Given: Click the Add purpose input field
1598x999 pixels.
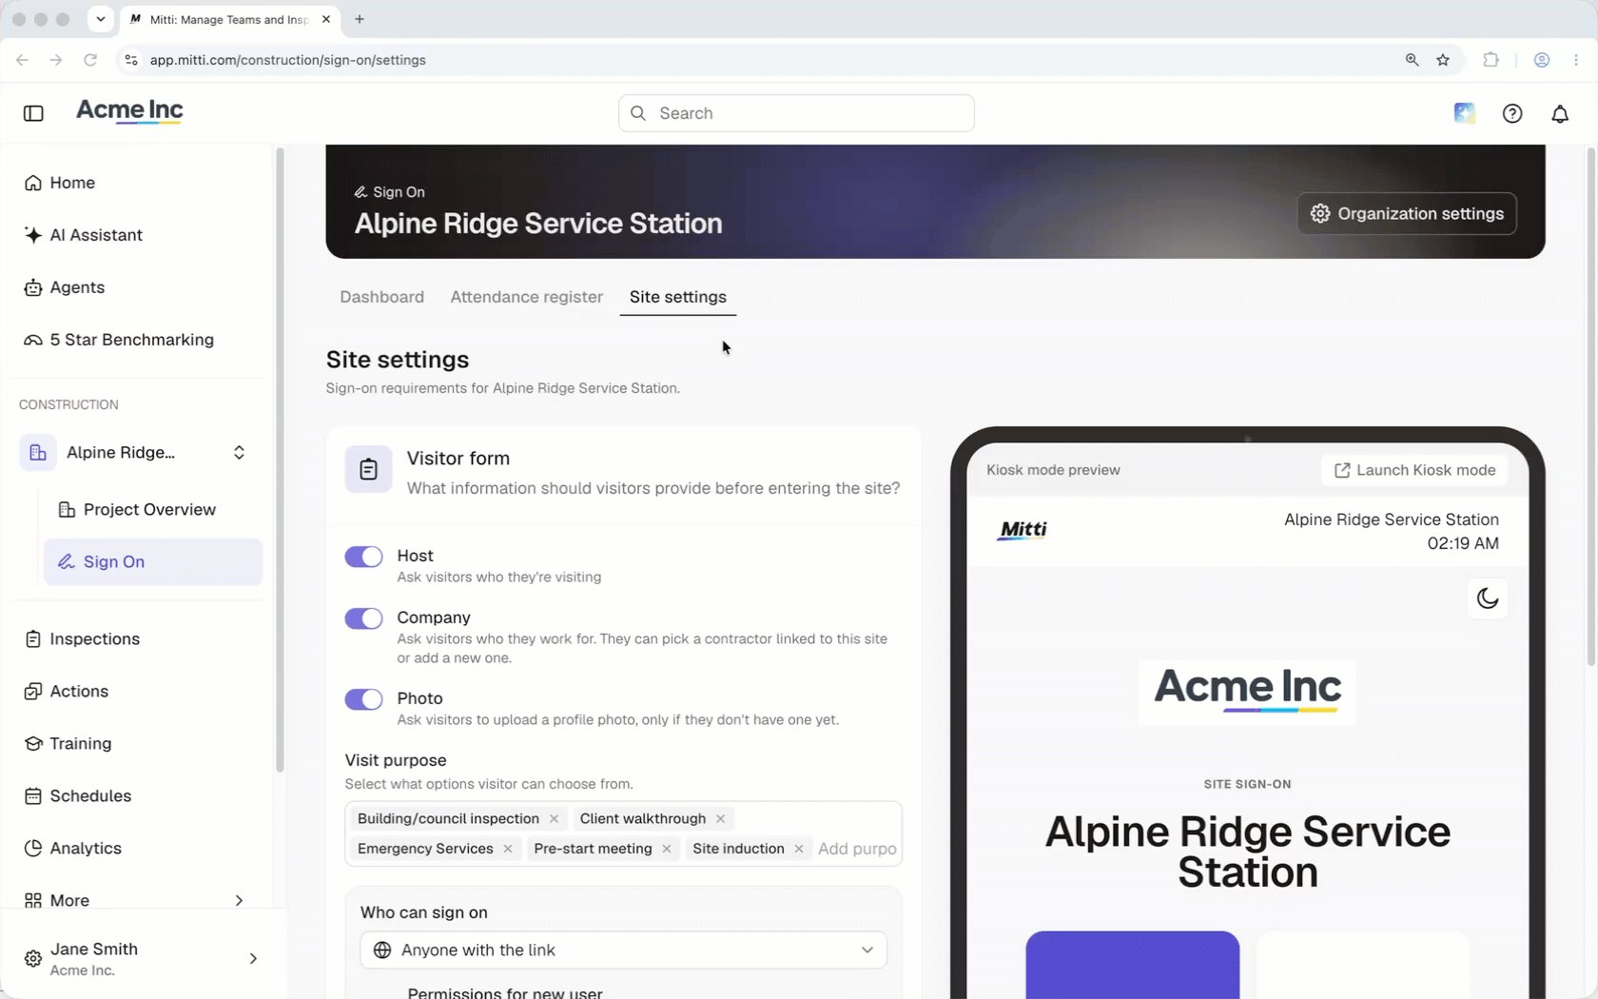Looking at the screenshot, I should point(857,849).
